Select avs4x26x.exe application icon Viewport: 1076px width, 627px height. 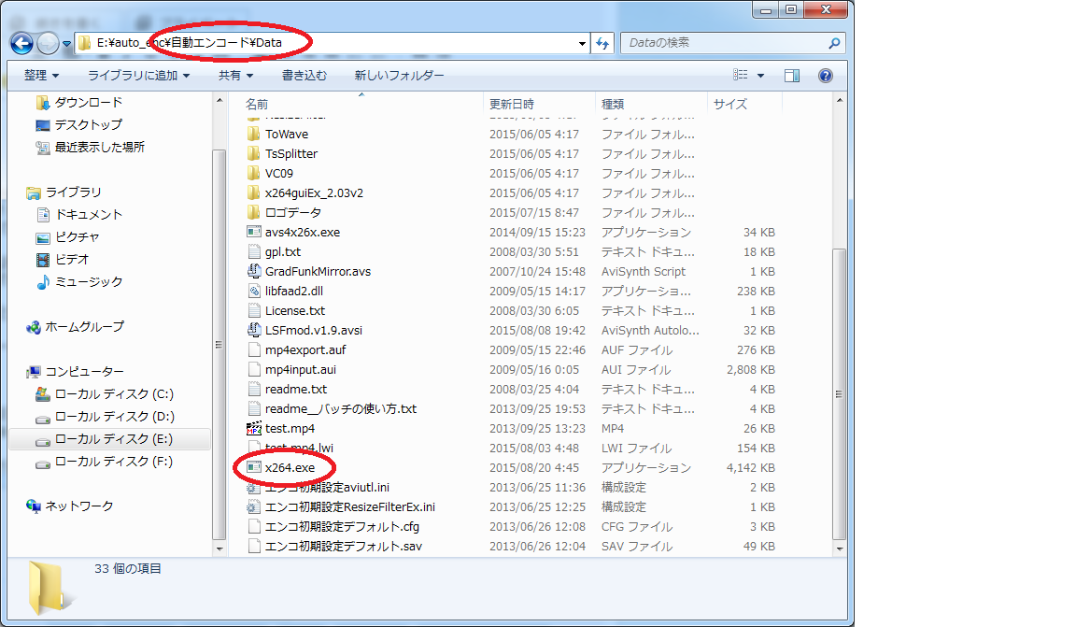coord(254,232)
